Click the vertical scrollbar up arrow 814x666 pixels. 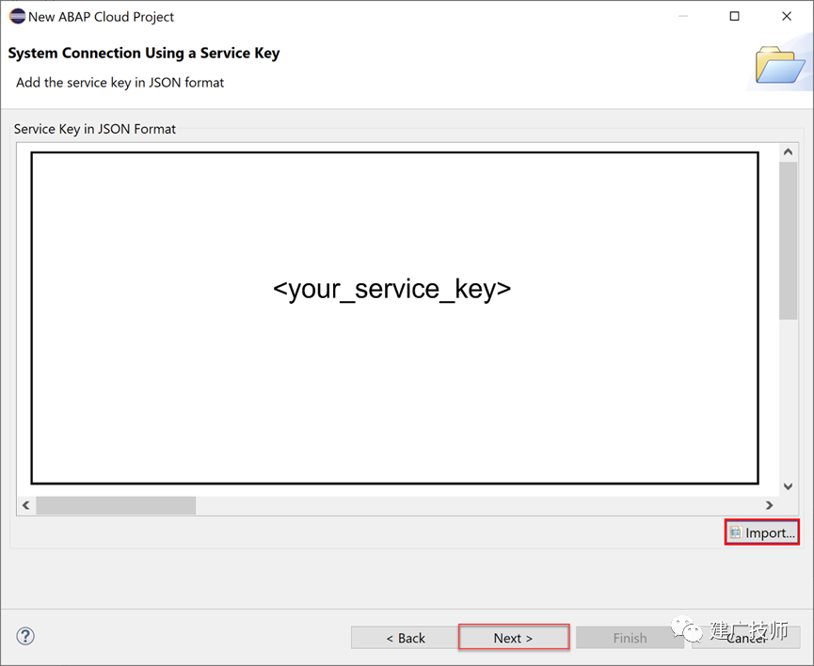coord(788,151)
